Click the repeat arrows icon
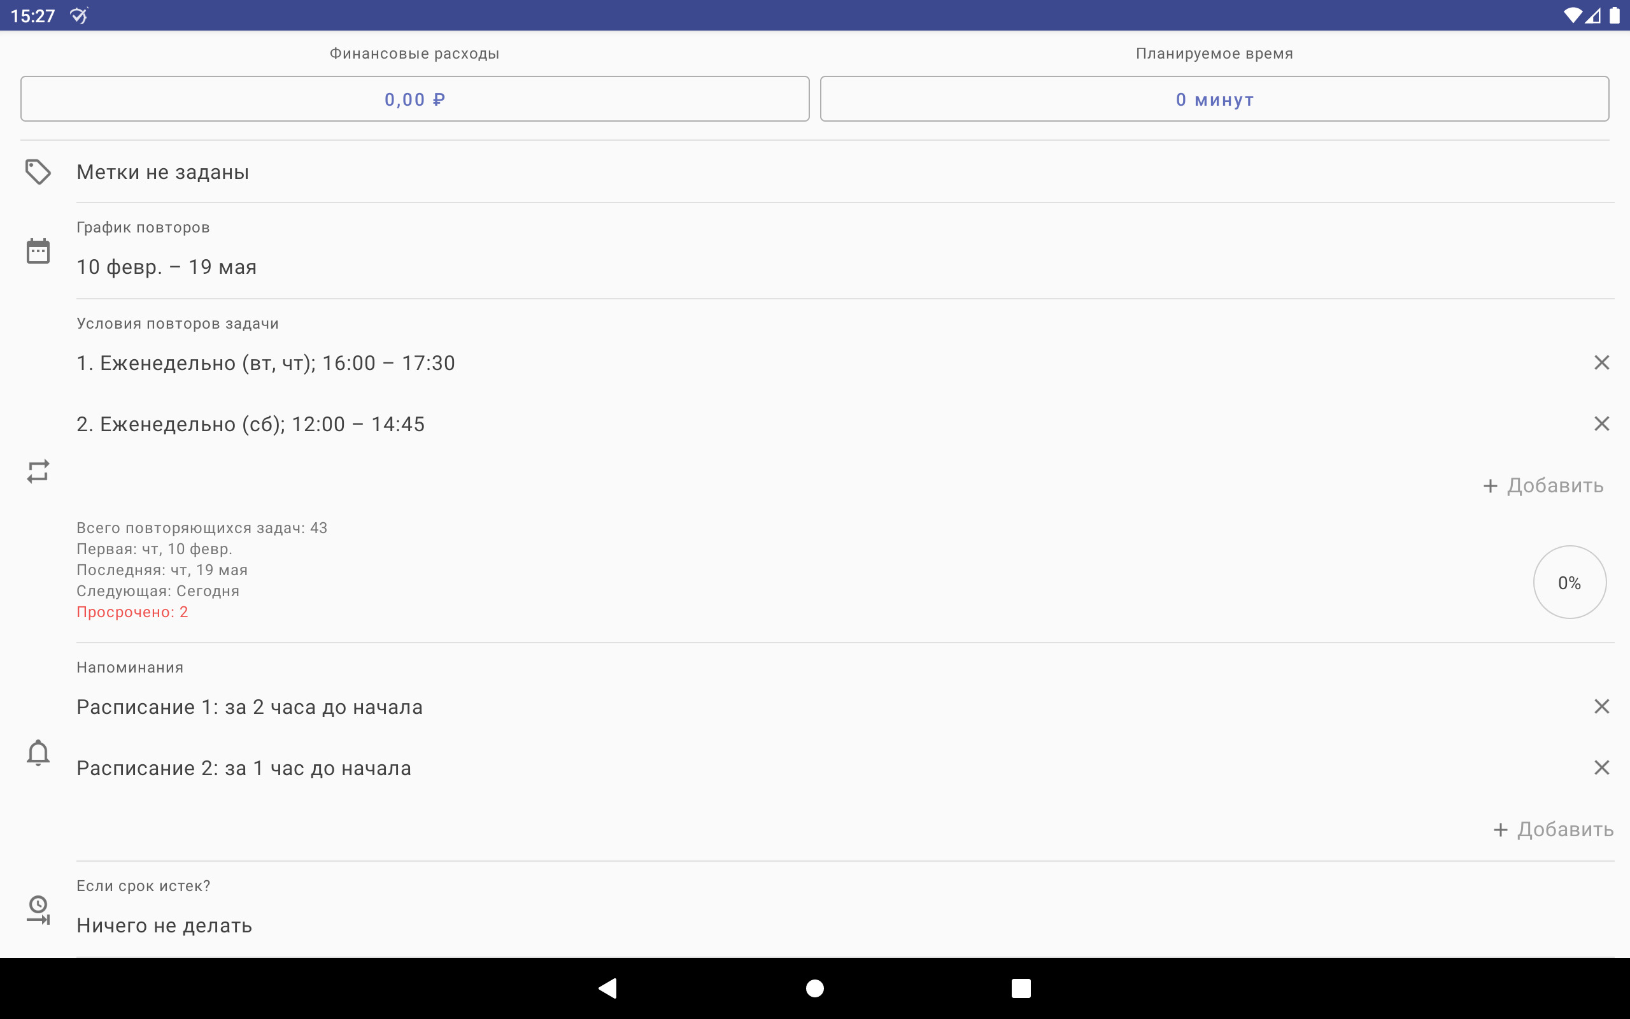This screenshot has height=1019, width=1630. point(38,471)
